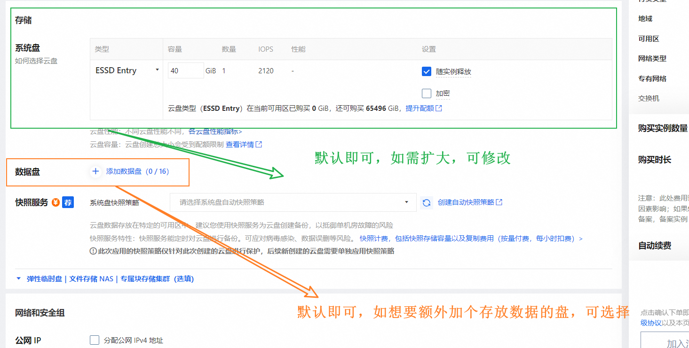
Task: Click the 数据盘 label
Action: [27, 172]
